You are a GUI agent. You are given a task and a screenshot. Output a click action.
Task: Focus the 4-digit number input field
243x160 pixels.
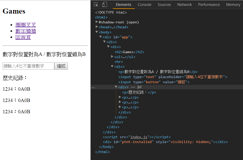(28, 66)
